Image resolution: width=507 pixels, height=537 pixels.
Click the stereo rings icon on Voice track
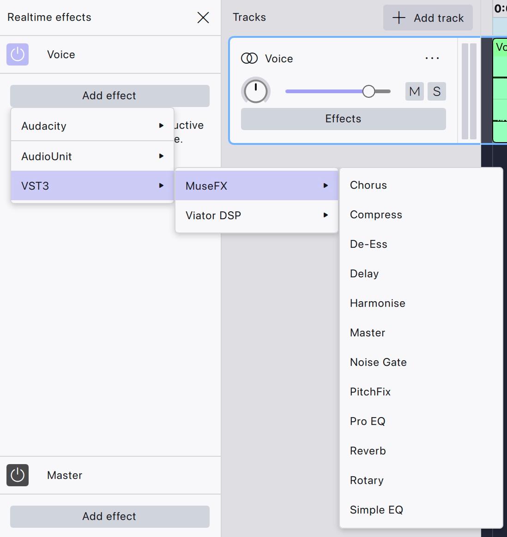pyautogui.click(x=249, y=59)
